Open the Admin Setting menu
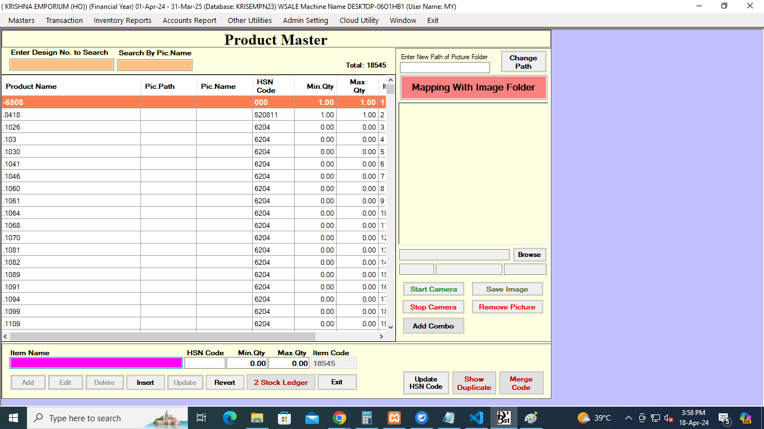The height and width of the screenshot is (429, 764). 305,20
